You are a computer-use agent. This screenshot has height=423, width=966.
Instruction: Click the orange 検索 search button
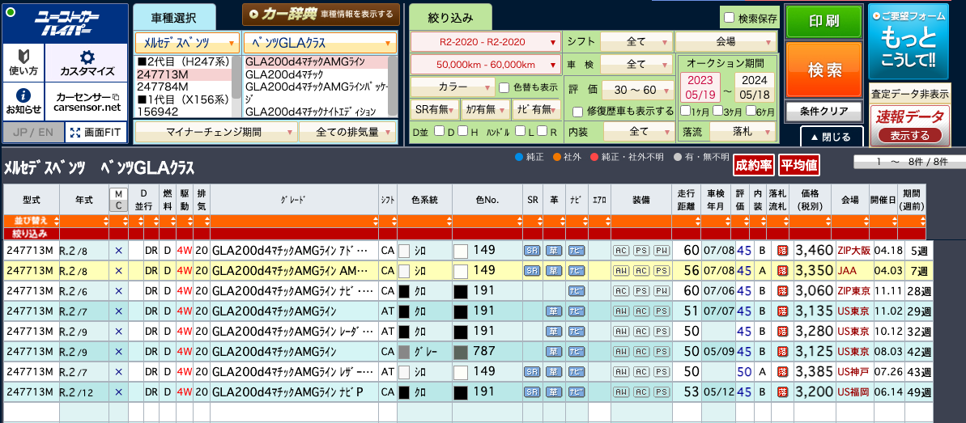pyautogui.click(x=823, y=70)
